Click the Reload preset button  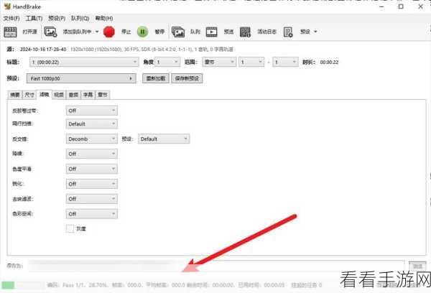tap(156, 78)
